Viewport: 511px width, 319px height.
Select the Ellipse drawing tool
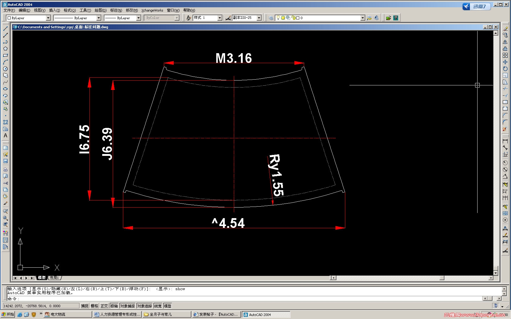coord(5,89)
